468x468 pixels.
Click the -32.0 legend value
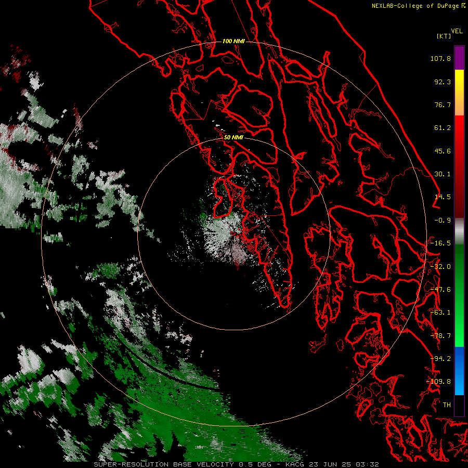(x=440, y=267)
